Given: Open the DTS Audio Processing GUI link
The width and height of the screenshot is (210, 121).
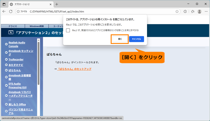Looking at the screenshot, I should [x=17, y=85].
